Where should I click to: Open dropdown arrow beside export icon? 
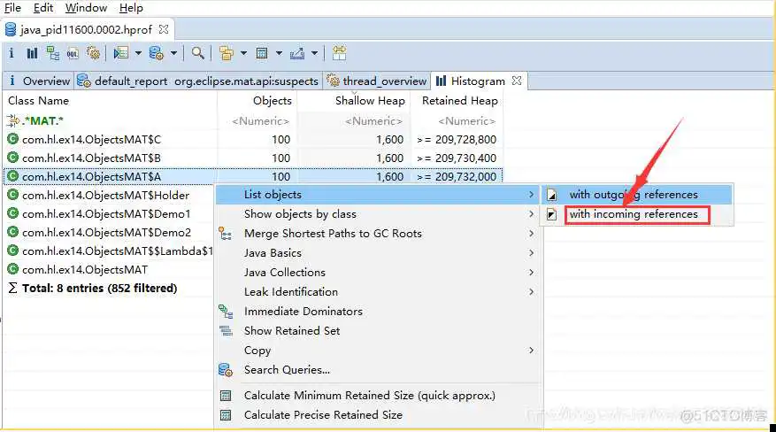click(314, 53)
